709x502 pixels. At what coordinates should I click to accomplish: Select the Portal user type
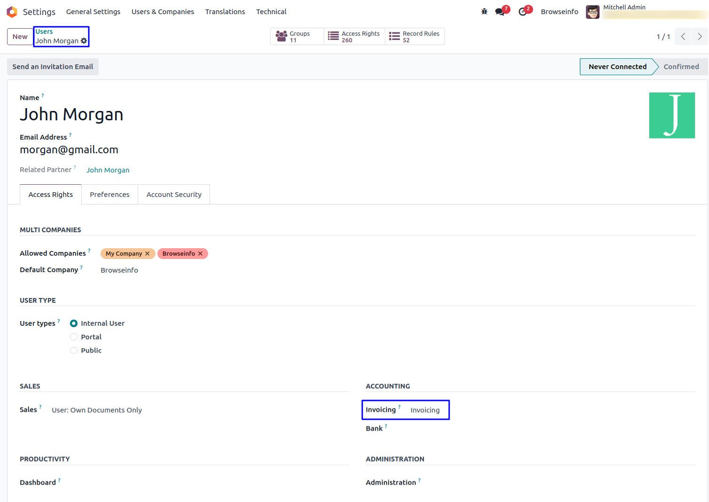[x=74, y=337]
